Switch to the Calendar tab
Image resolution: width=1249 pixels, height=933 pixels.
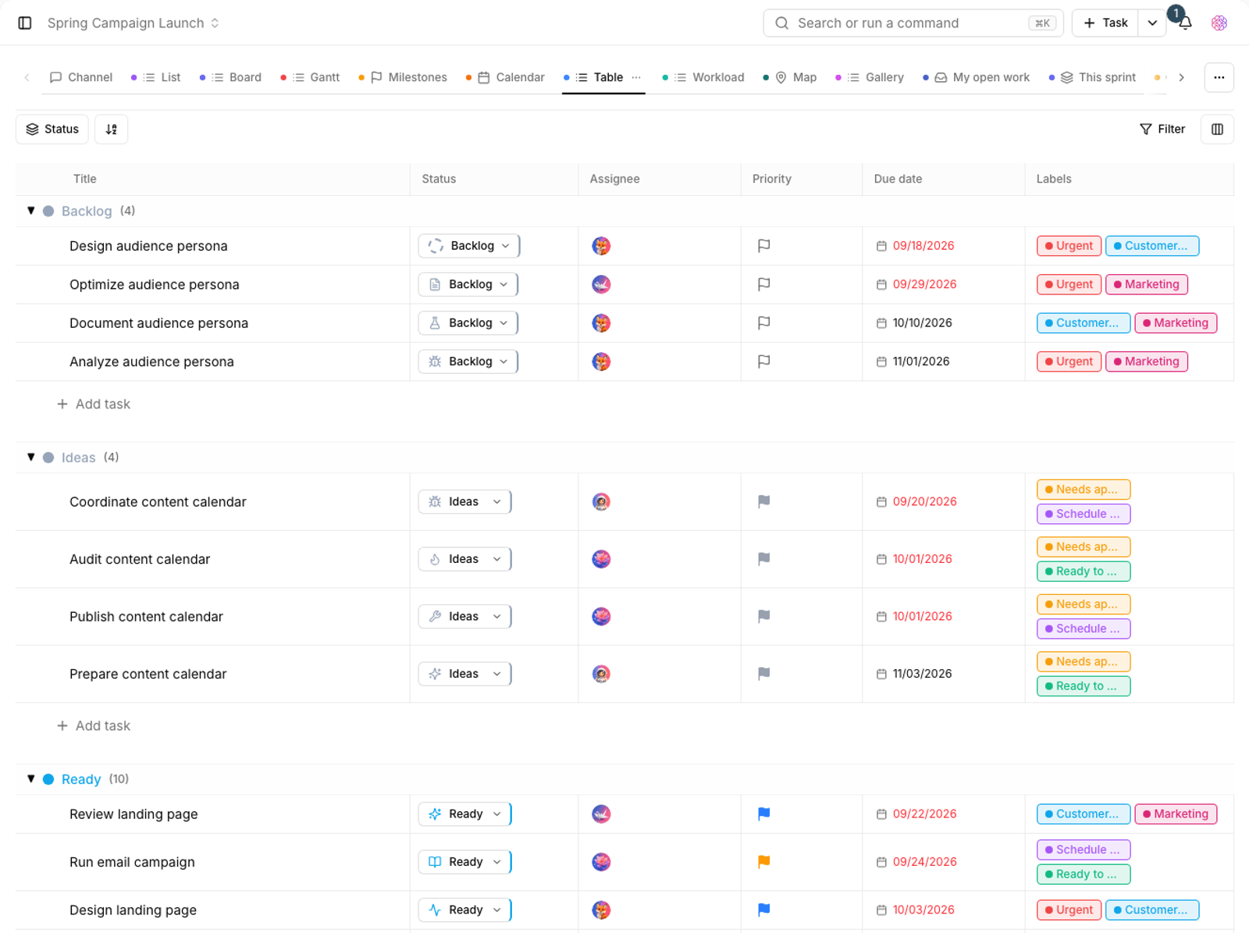[505, 77]
